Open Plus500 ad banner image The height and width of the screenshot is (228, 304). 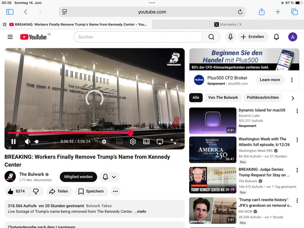click(x=244, y=59)
